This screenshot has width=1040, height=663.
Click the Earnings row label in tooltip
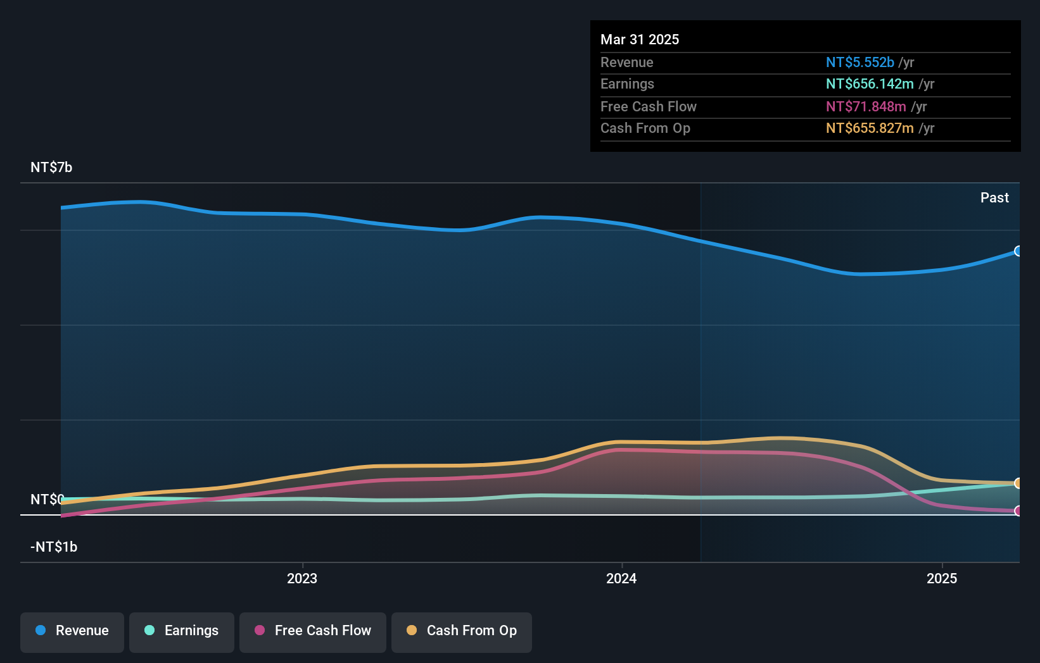point(627,84)
